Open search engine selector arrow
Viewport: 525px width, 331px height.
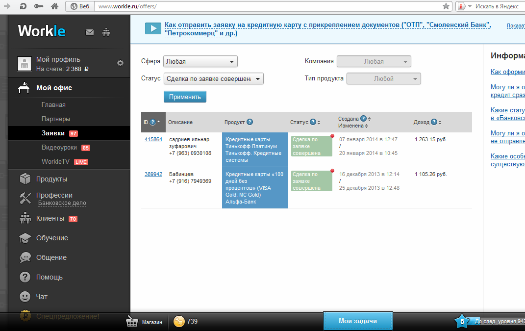tap(470, 6)
